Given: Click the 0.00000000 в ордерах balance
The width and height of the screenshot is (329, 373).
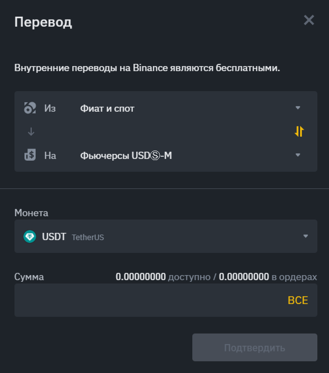Looking at the screenshot, I should tap(268, 277).
